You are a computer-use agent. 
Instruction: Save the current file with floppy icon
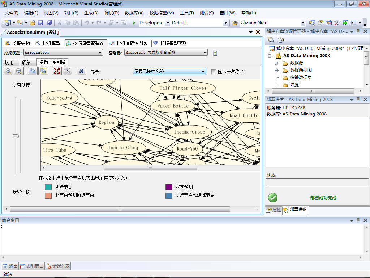click(41, 23)
